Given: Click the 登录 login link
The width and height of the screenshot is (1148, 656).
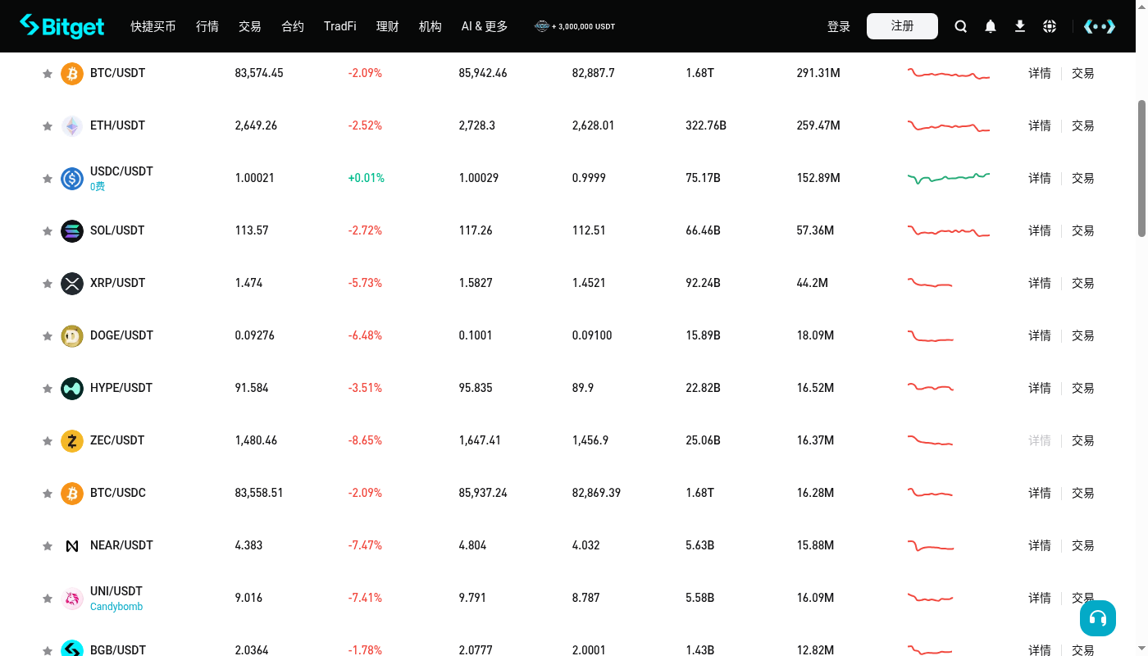Looking at the screenshot, I should click(839, 26).
